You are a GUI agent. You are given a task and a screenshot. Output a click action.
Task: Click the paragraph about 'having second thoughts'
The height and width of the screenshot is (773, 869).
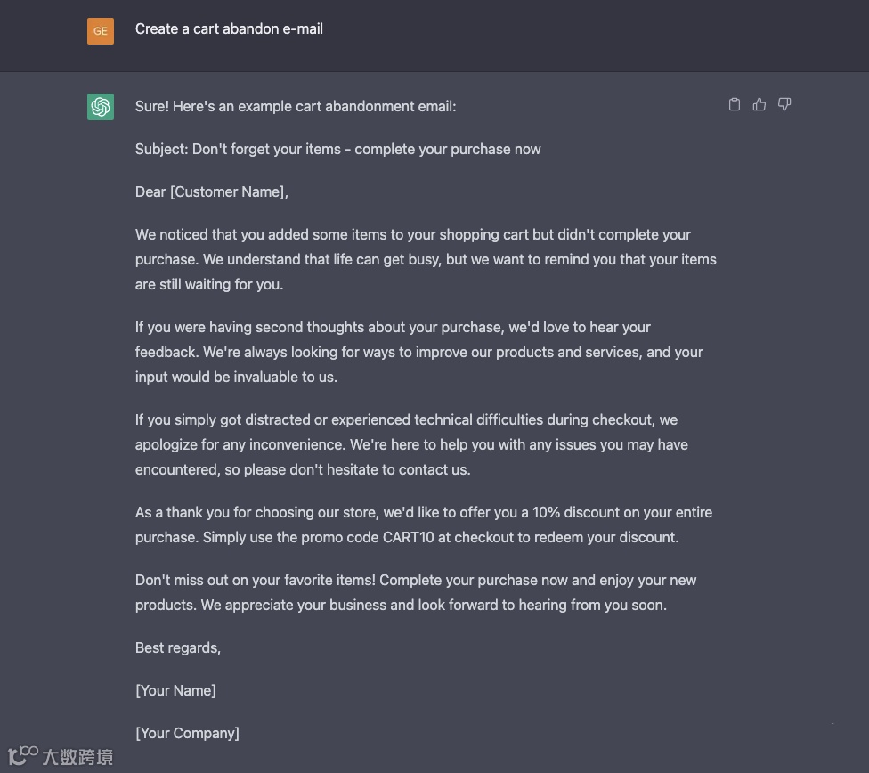point(418,352)
